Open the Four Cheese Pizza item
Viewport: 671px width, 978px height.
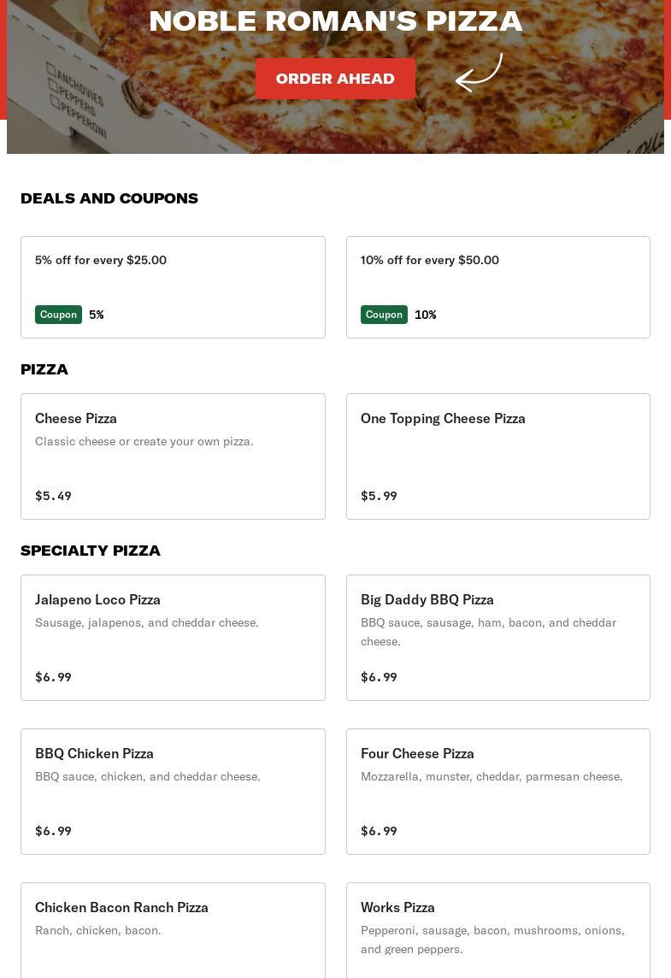[x=497, y=791]
